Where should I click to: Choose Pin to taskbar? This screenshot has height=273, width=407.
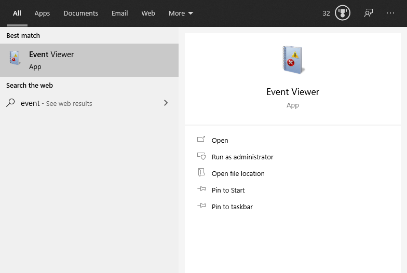click(x=232, y=207)
